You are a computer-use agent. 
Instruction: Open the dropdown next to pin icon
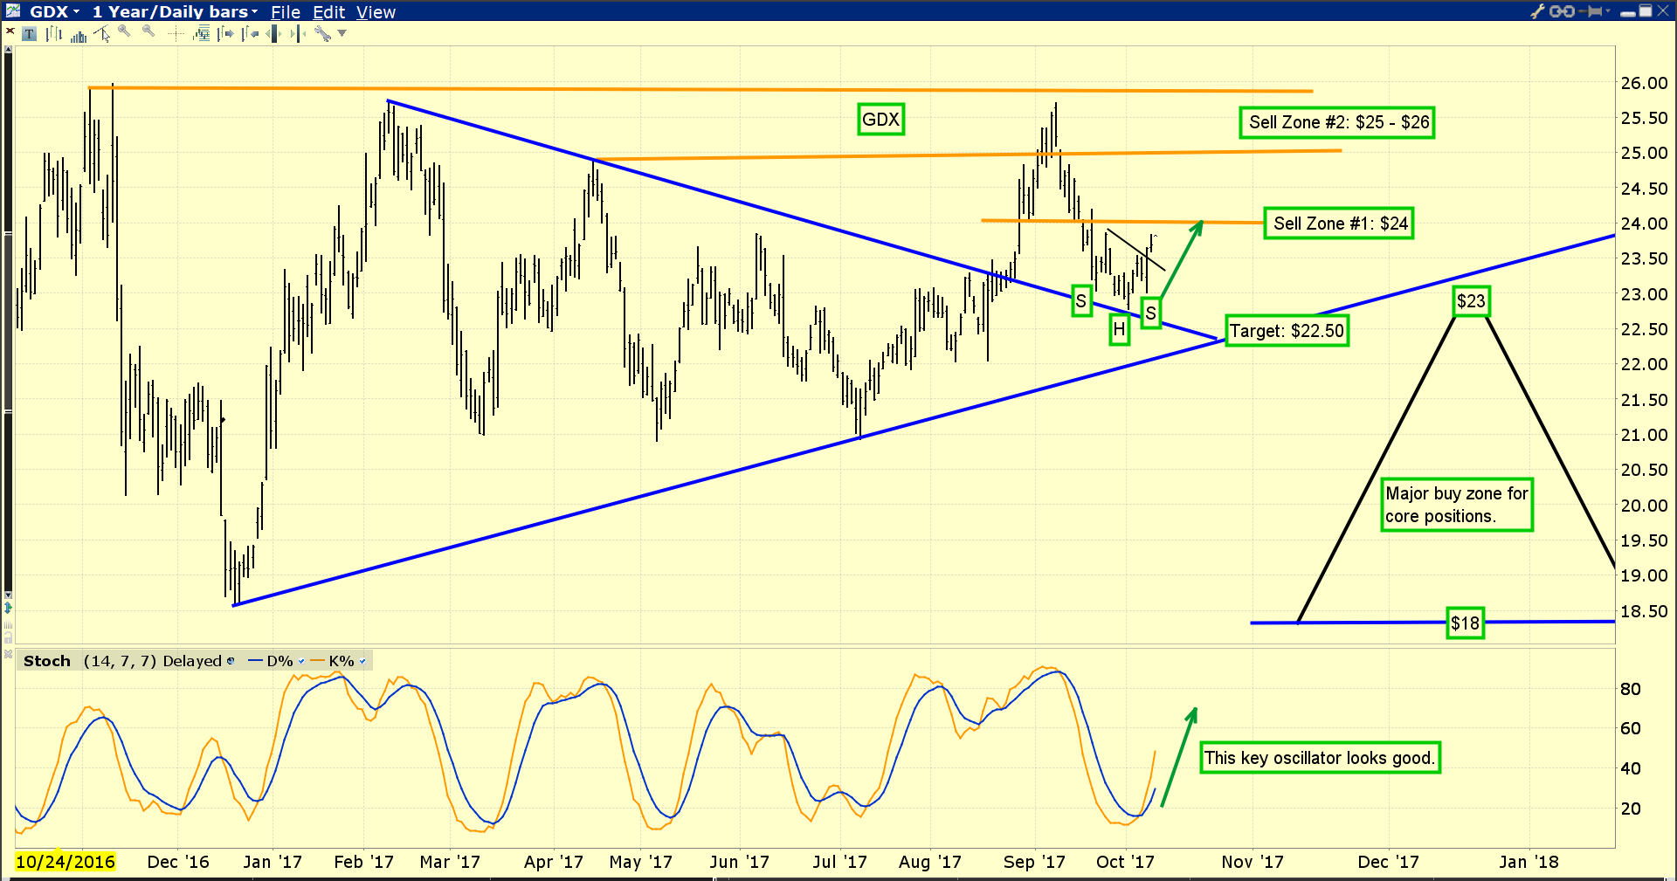1608,10
